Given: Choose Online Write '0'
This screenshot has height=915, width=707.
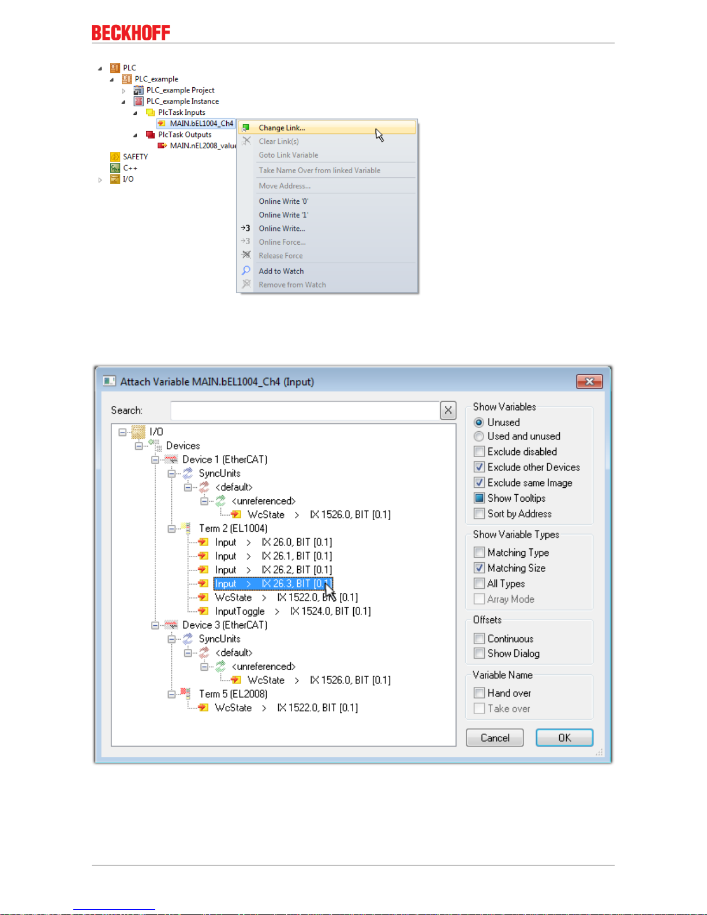Looking at the screenshot, I should (x=327, y=201).
